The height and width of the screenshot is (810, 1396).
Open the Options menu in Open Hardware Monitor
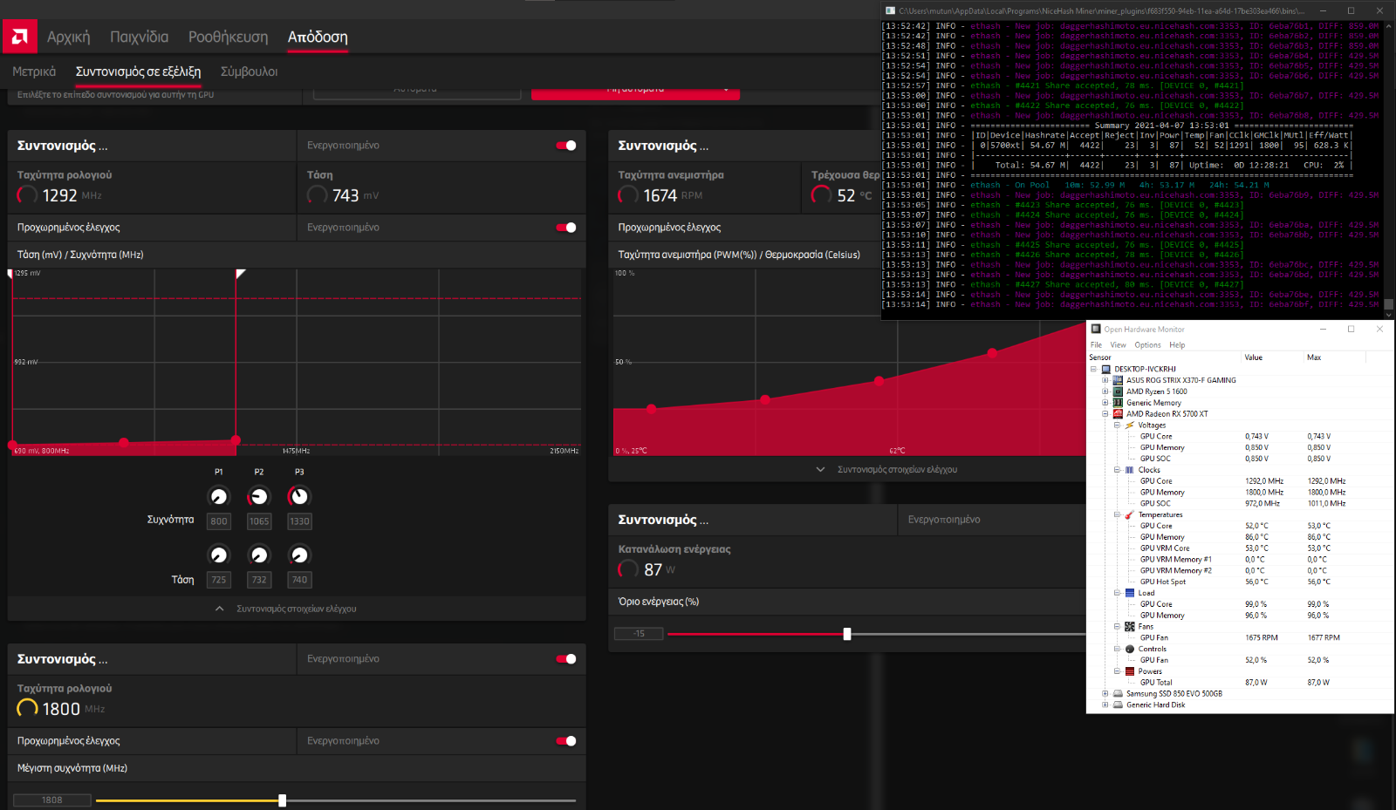pos(1147,345)
